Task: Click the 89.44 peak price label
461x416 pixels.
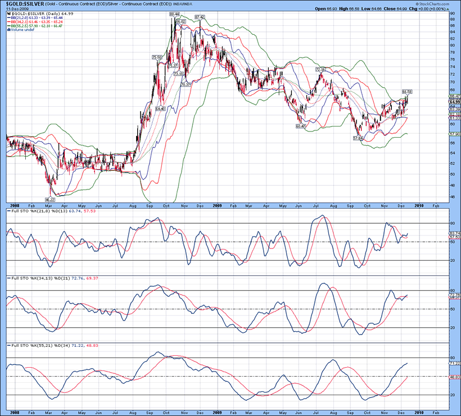Action: [174, 14]
